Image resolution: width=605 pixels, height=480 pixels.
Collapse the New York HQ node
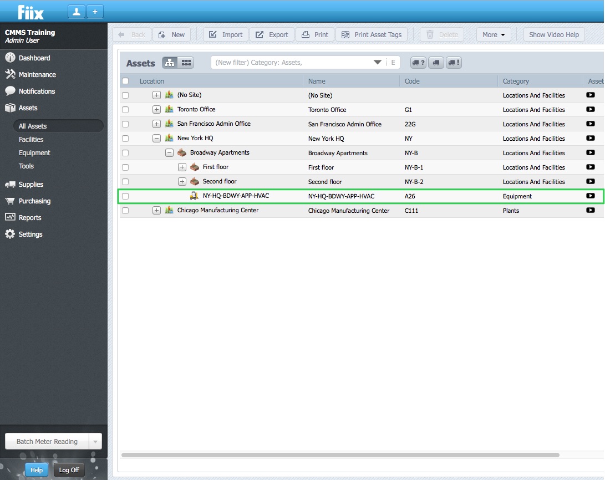tap(156, 138)
